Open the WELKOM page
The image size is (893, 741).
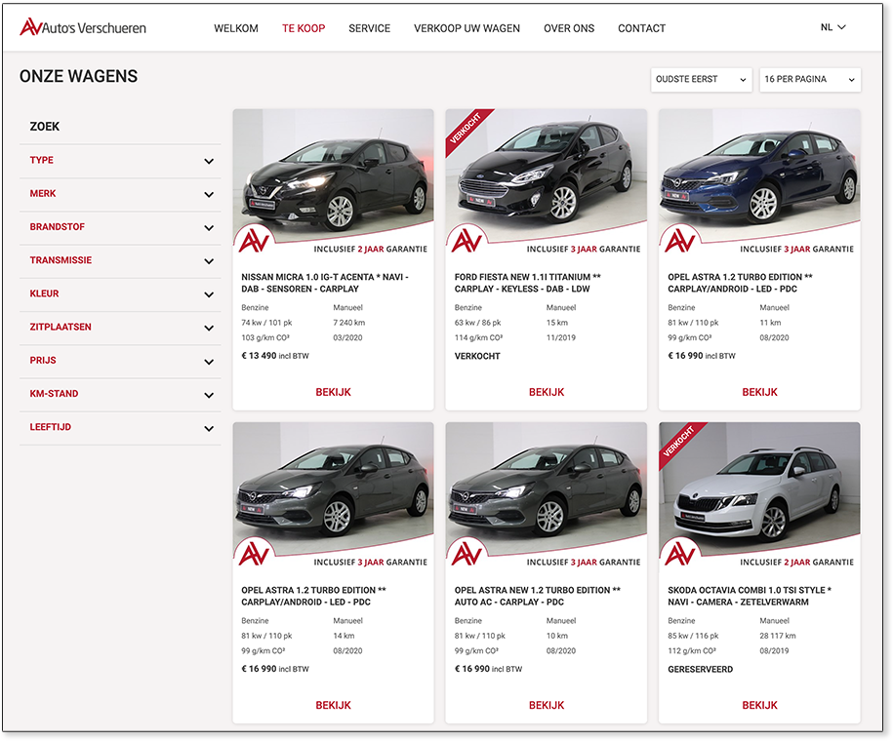coord(236,28)
